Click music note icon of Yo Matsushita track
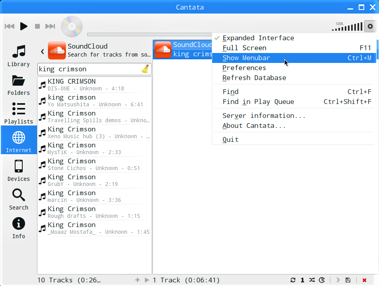Viewport: 379px width, 286px height. click(42, 101)
